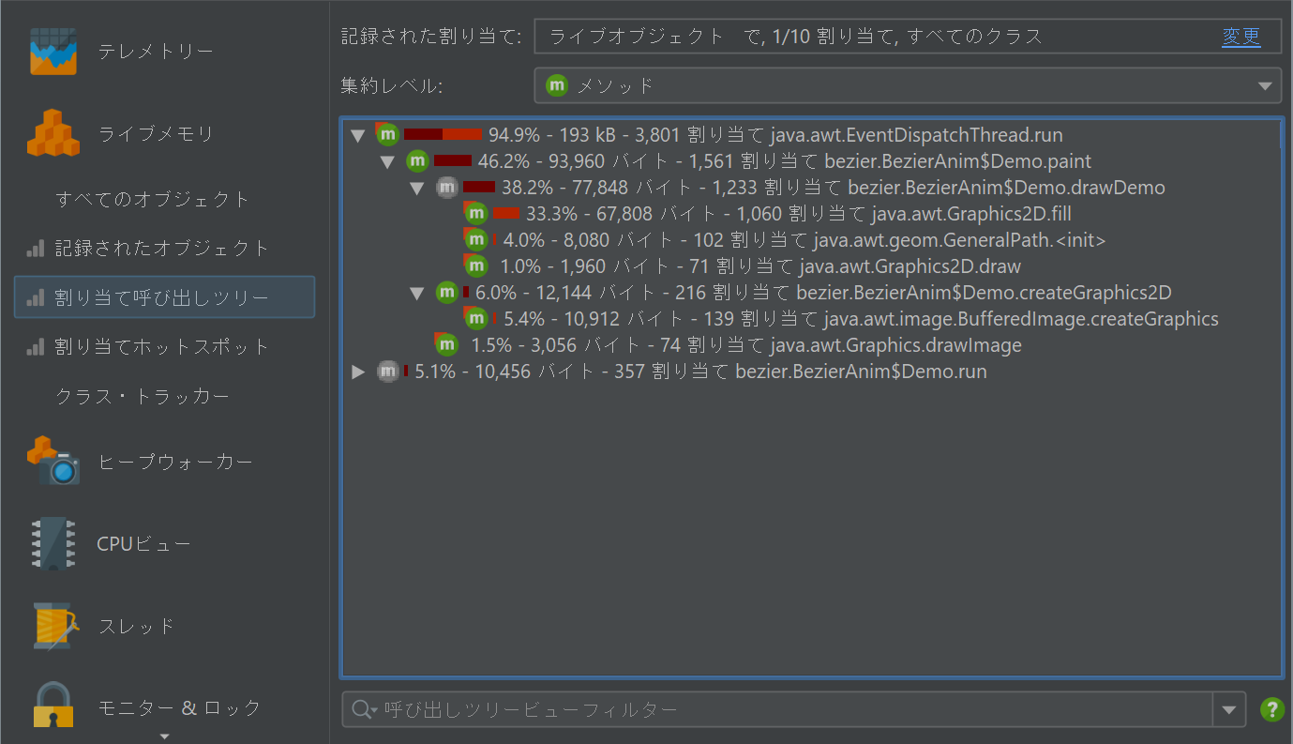Image resolution: width=1293 pixels, height=744 pixels.
Task: Select row text 1.5% - 3,056 バイト
Action: click(x=746, y=345)
